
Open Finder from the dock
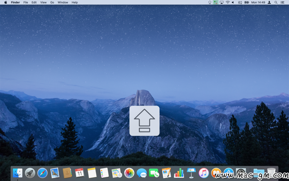tap(18, 173)
